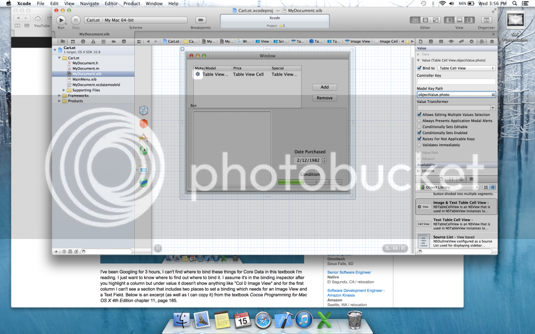The height and width of the screenshot is (334, 535).
Task: Click the Condition level indicator bar
Action: (310, 182)
